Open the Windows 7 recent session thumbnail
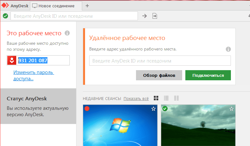The width and height of the screenshot is (250, 146). [120, 125]
